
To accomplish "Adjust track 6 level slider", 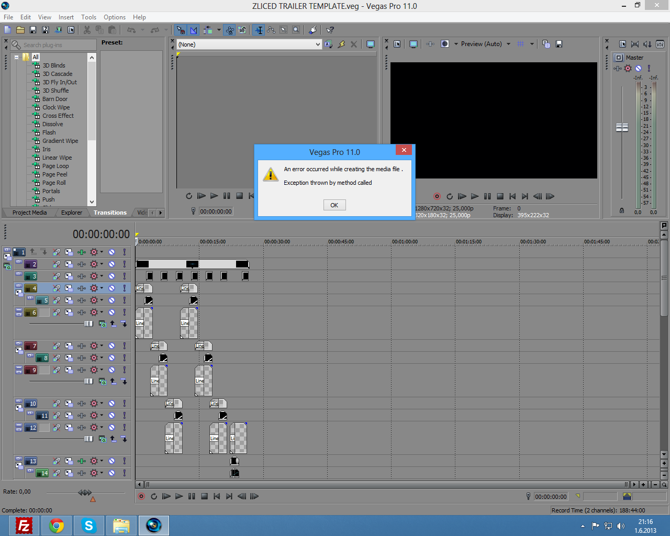I will [88, 324].
